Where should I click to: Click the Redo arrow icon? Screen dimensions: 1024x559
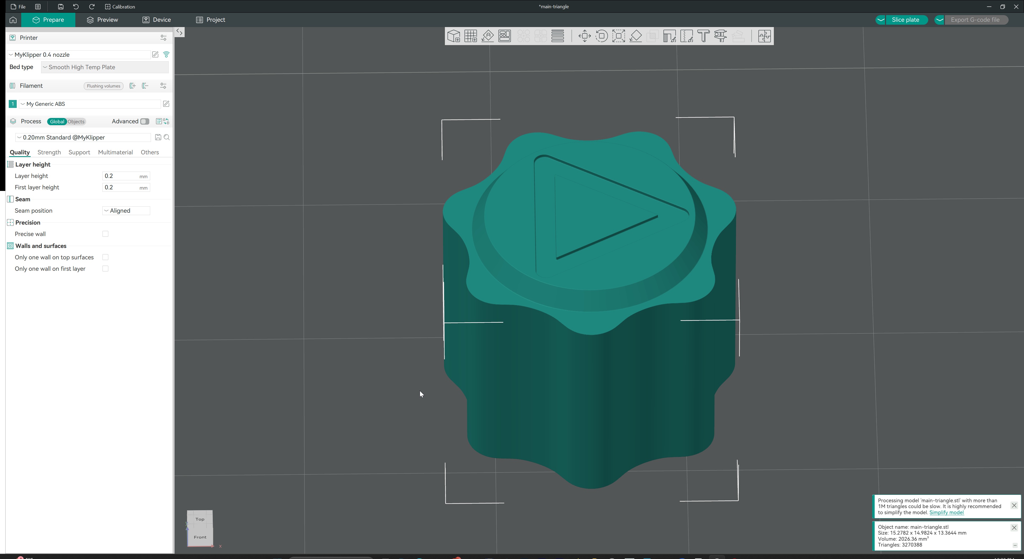pos(92,7)
